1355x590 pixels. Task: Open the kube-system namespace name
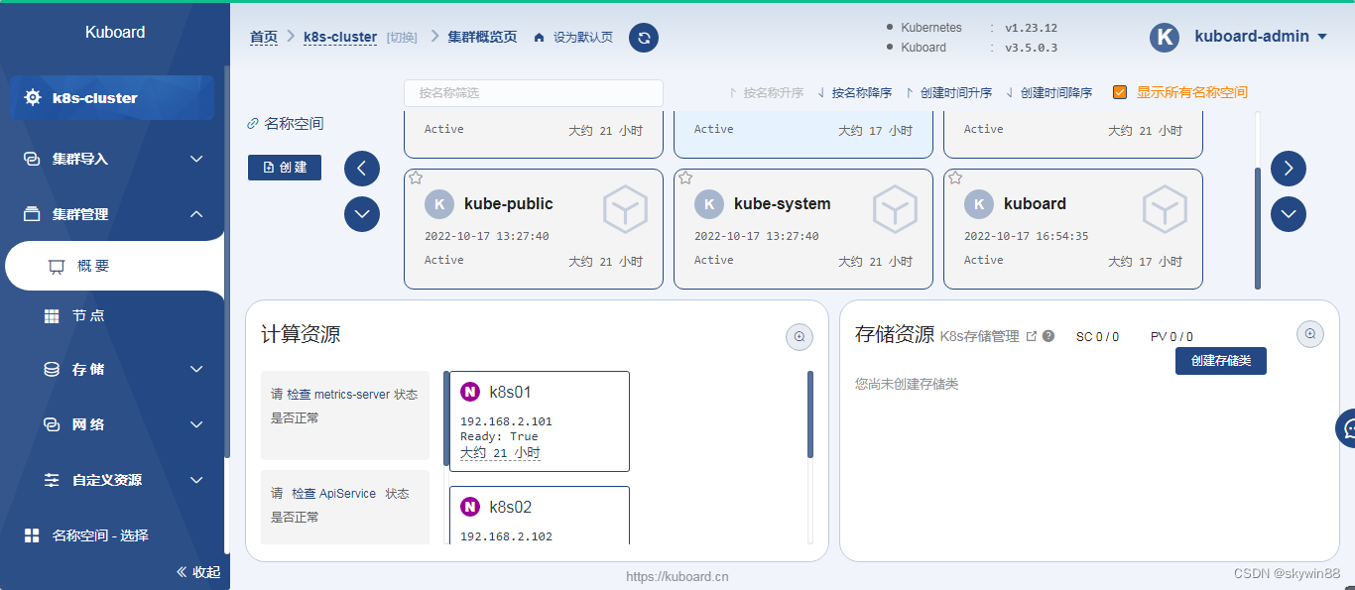coord(783,204)
